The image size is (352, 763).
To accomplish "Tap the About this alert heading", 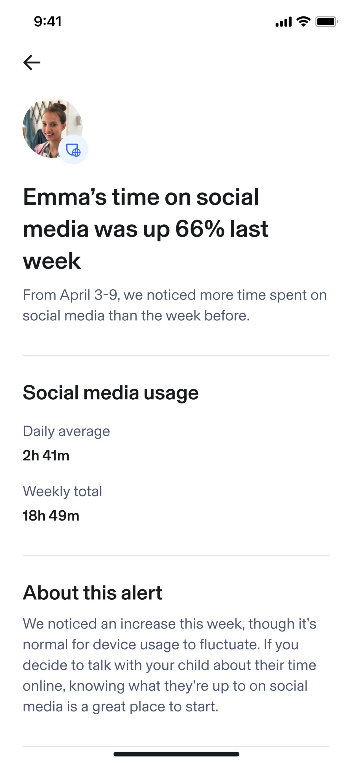I will (93, 593).
